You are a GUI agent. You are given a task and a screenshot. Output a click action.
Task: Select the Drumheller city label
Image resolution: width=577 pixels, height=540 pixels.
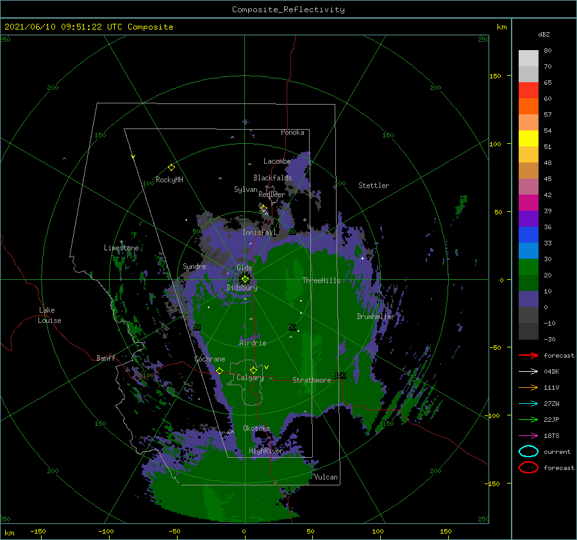[376, 317]
